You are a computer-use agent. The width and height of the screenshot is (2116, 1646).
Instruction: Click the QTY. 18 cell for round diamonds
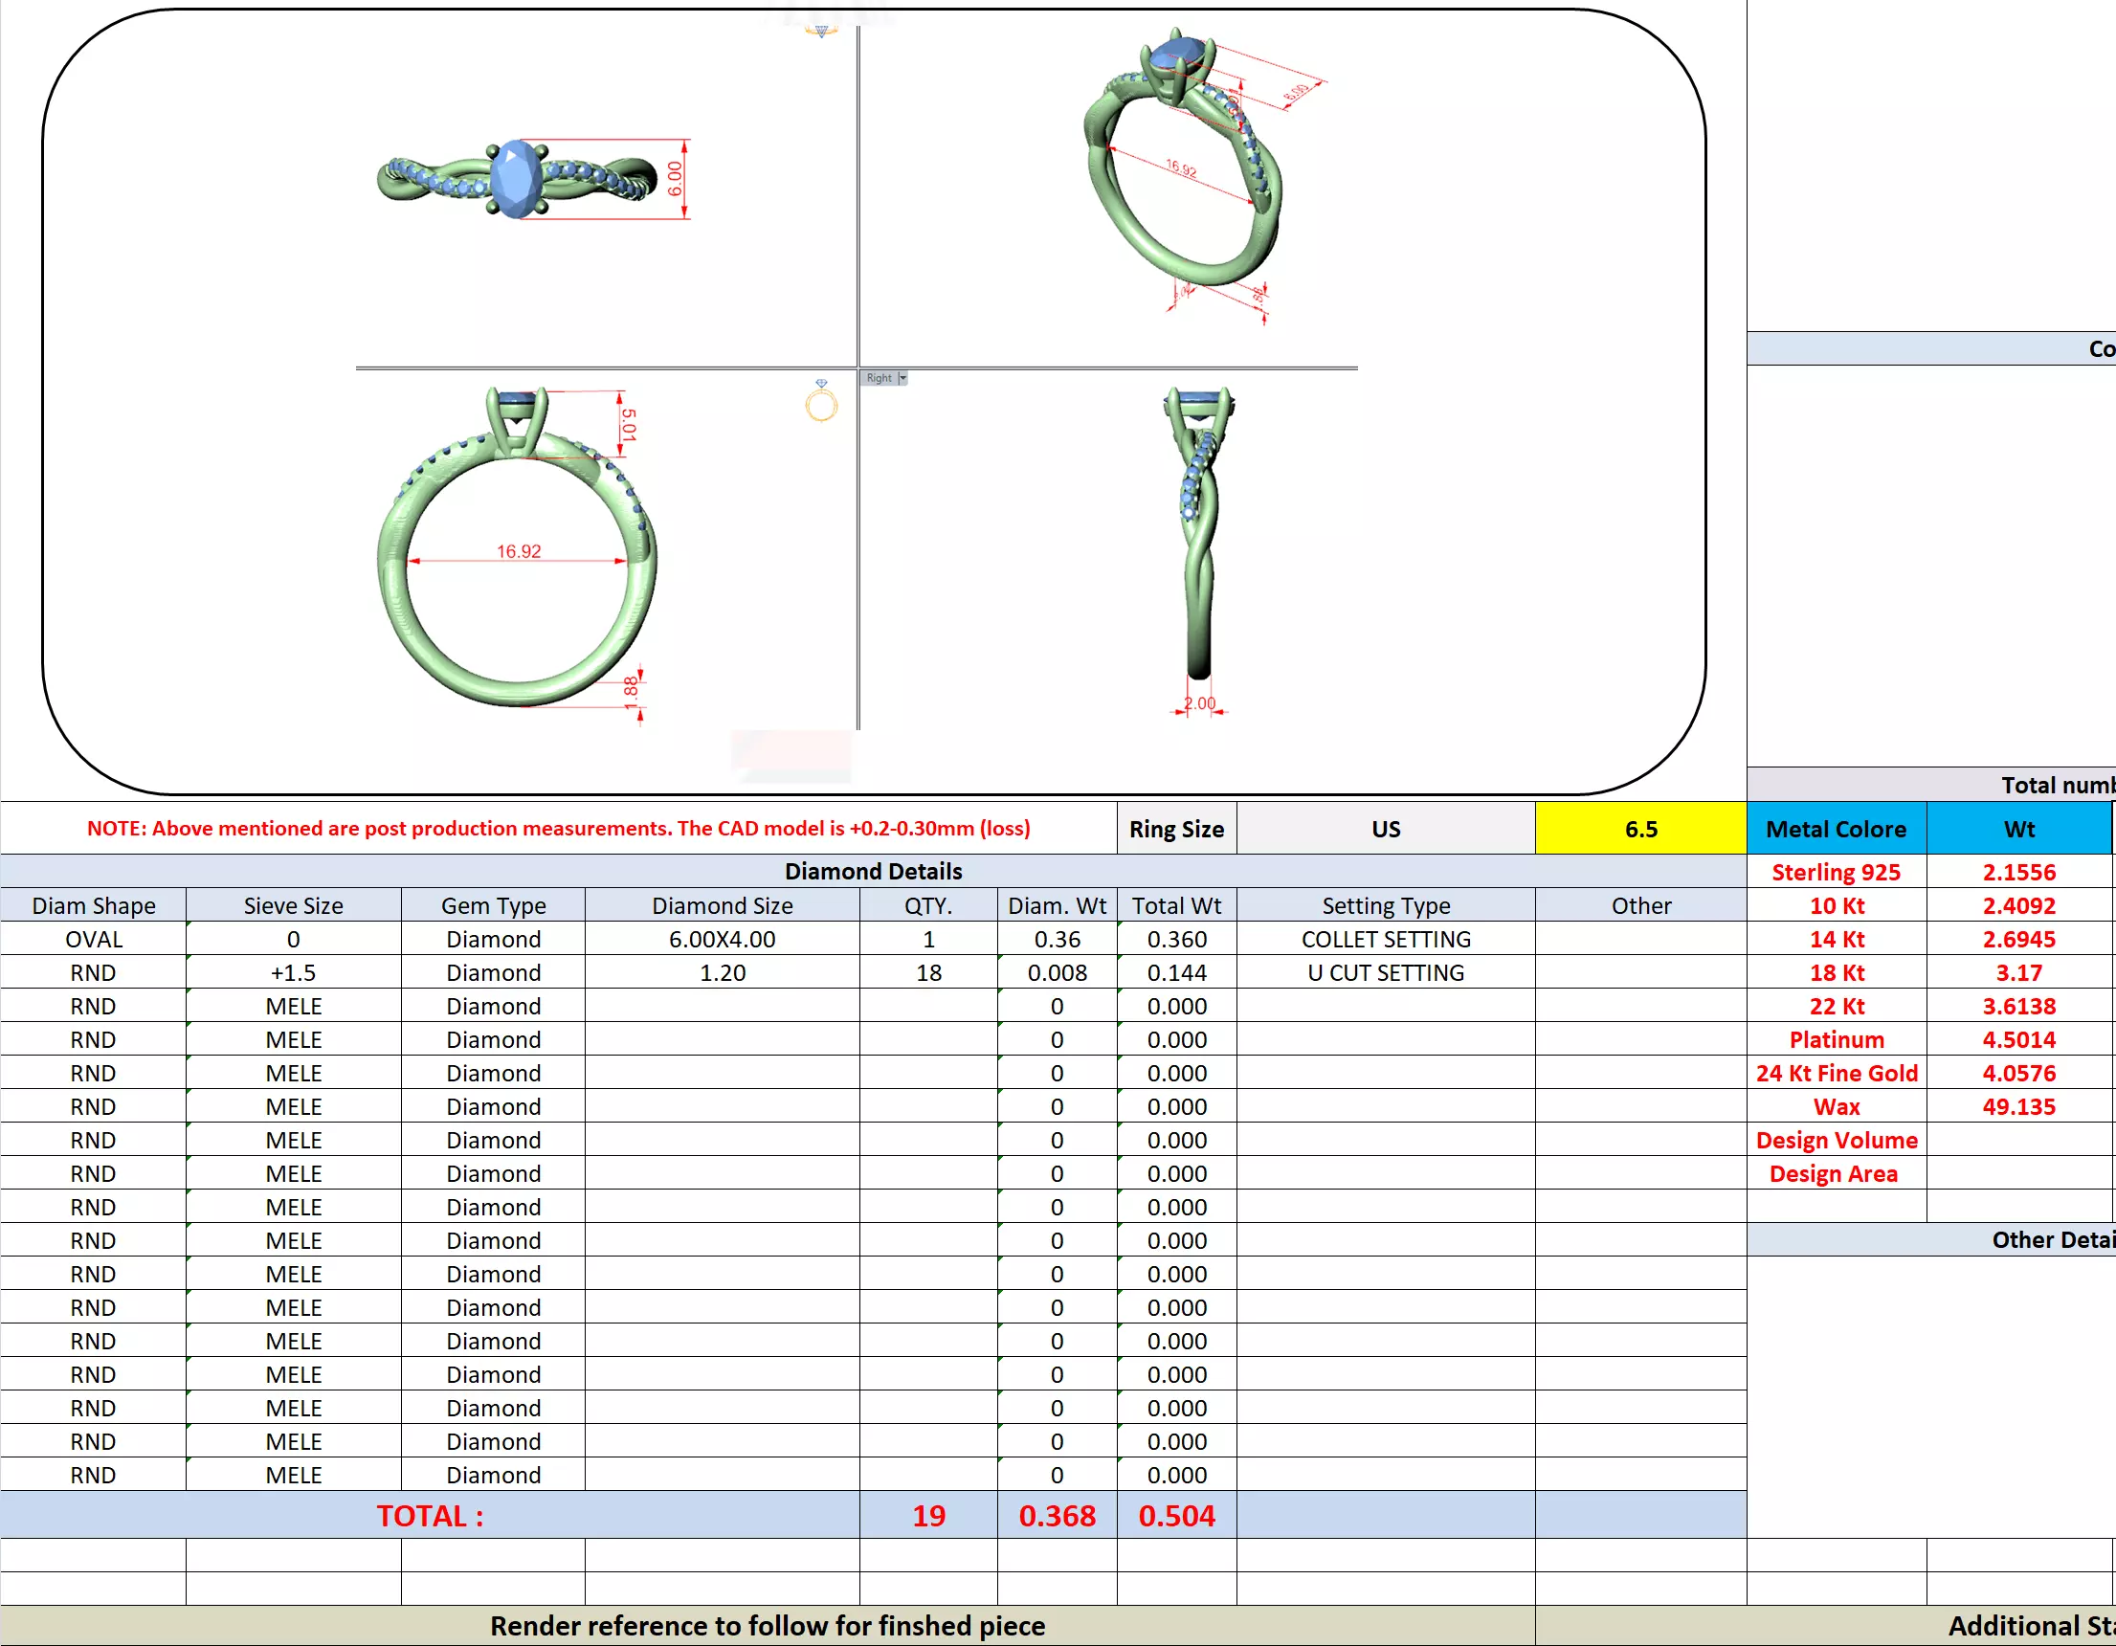pos(928,972)
